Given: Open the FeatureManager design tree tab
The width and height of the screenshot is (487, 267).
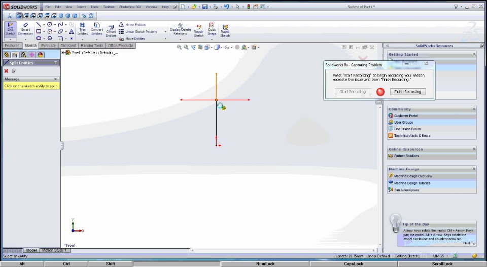Looking at the screenshot, I should pyautogui.click(x=7, y=55).
